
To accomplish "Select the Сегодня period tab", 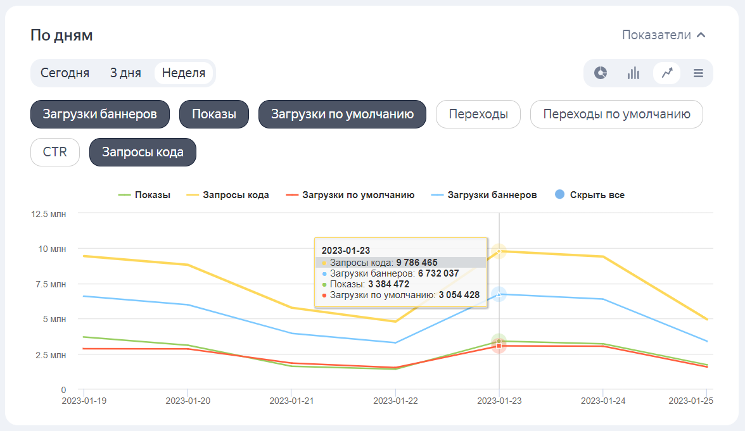I will coord(65,73).
